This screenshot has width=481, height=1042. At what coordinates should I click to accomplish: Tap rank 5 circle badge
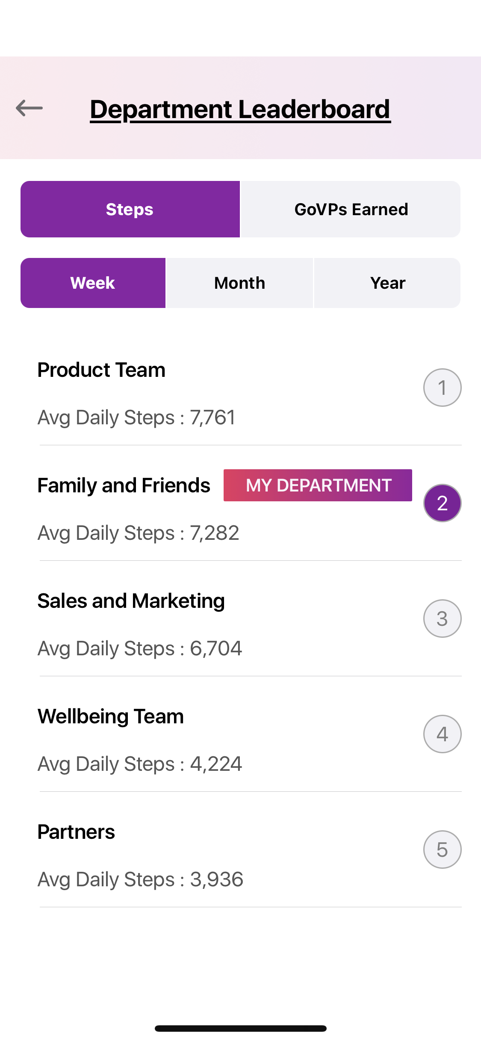[442, 850]
